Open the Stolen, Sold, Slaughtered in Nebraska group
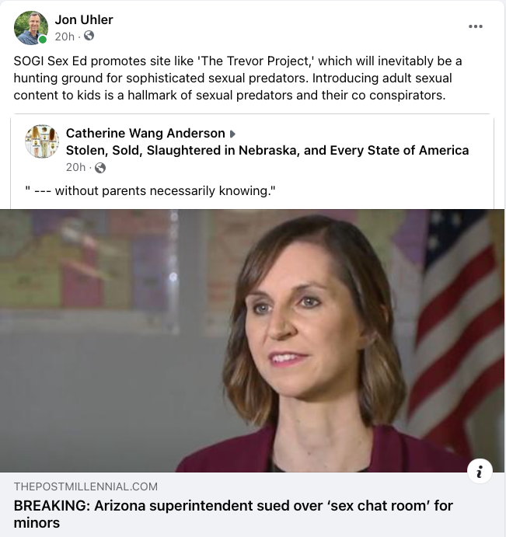The image size is (506, 537). [267, 150]
